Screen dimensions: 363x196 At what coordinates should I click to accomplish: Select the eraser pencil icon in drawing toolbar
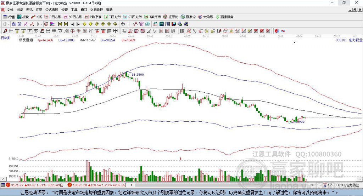(5, 31)
